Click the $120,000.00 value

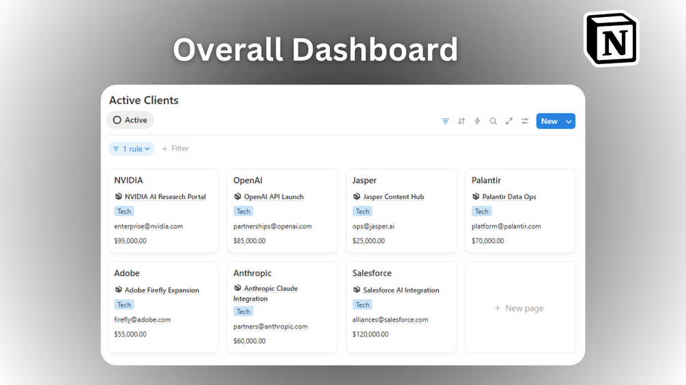coord(370,335)
